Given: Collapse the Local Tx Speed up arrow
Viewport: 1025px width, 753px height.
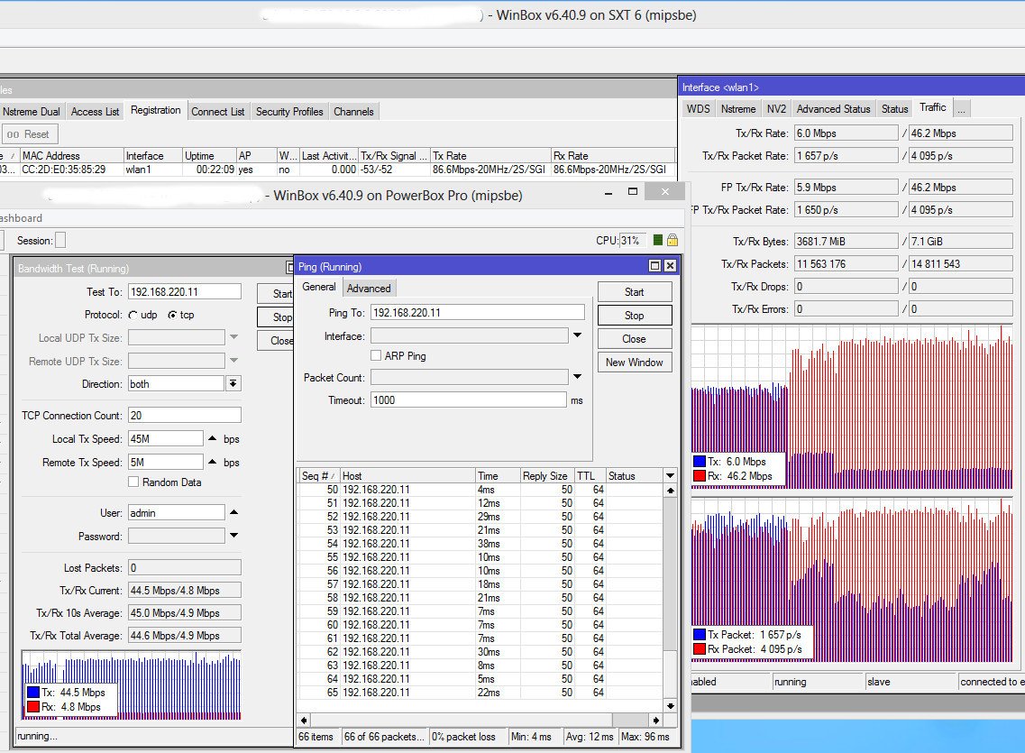Looking at the screenshot, I should click(213, 438).
